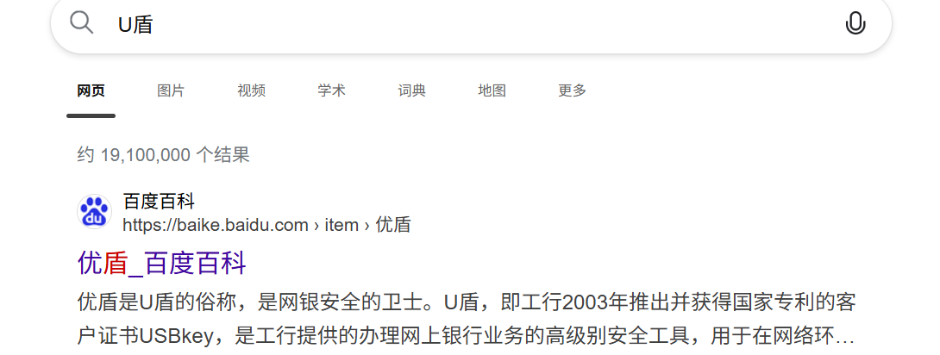Open the 优盾_百度百科 result title
Viewport: 940px width, 355px height.
click(x=162, y=264)
